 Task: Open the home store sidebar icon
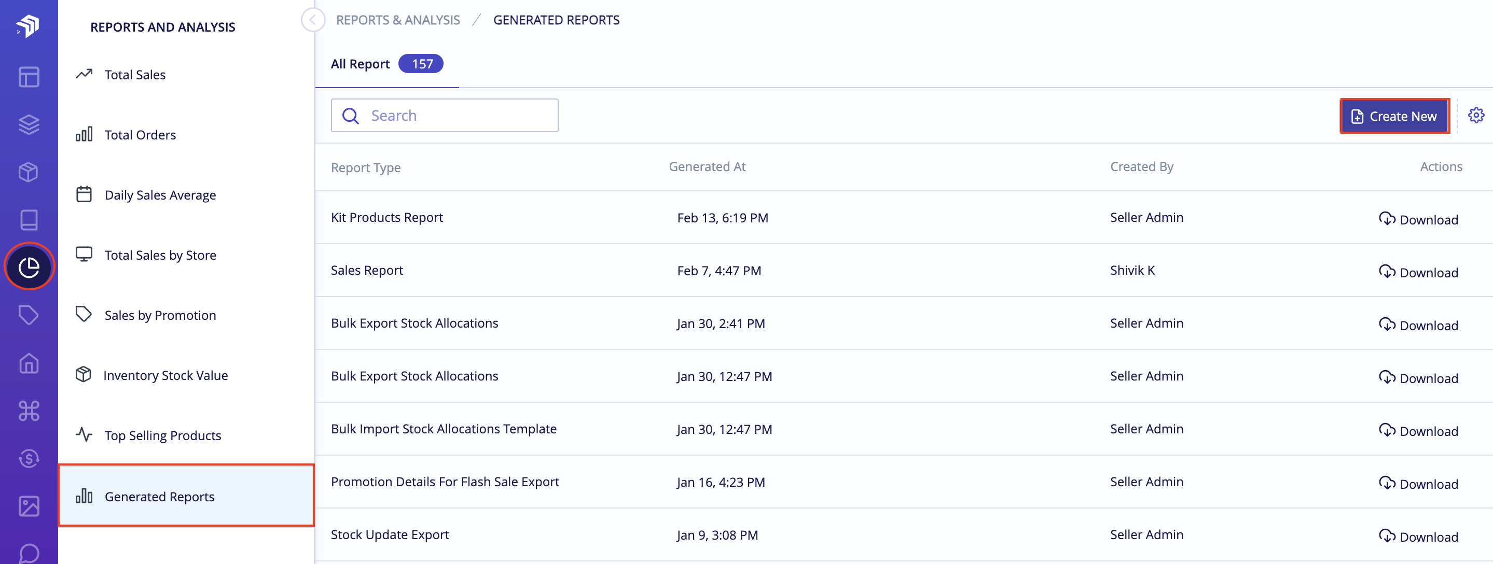(x=29, y=363)
